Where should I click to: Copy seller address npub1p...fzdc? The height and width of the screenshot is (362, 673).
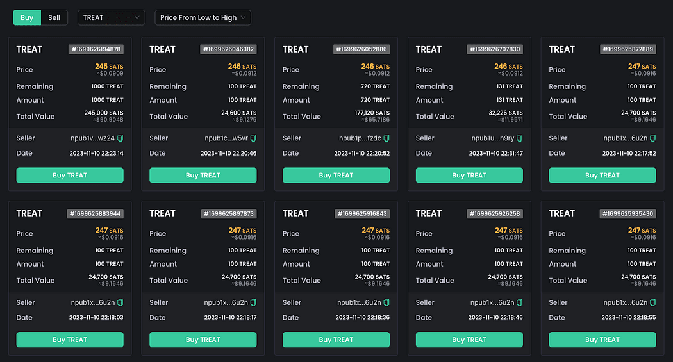coord(386,138)
